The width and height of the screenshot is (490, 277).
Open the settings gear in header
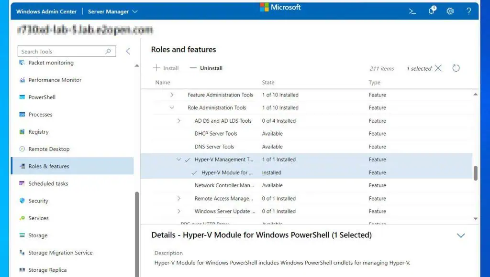pyautogui.click(x=450, y=11)
